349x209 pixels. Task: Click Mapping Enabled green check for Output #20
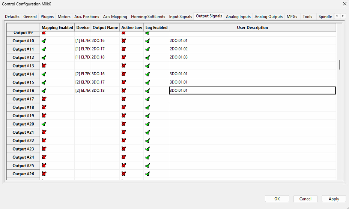point(44,124)
